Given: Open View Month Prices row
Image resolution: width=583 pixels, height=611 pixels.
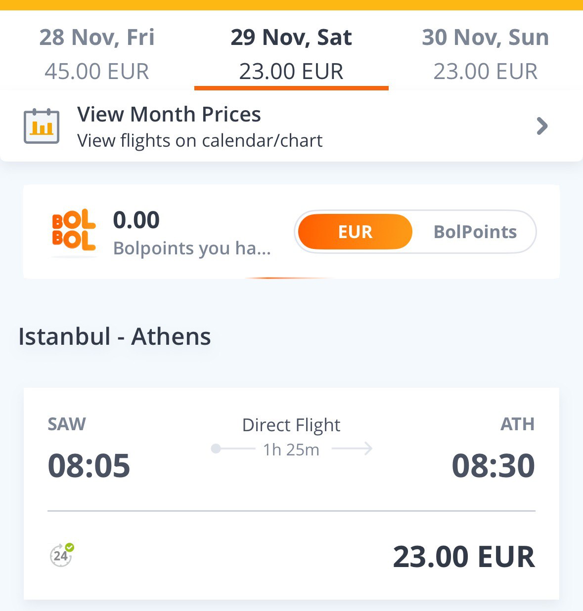Looking at the screenshot, I should [x=291, y=126].
